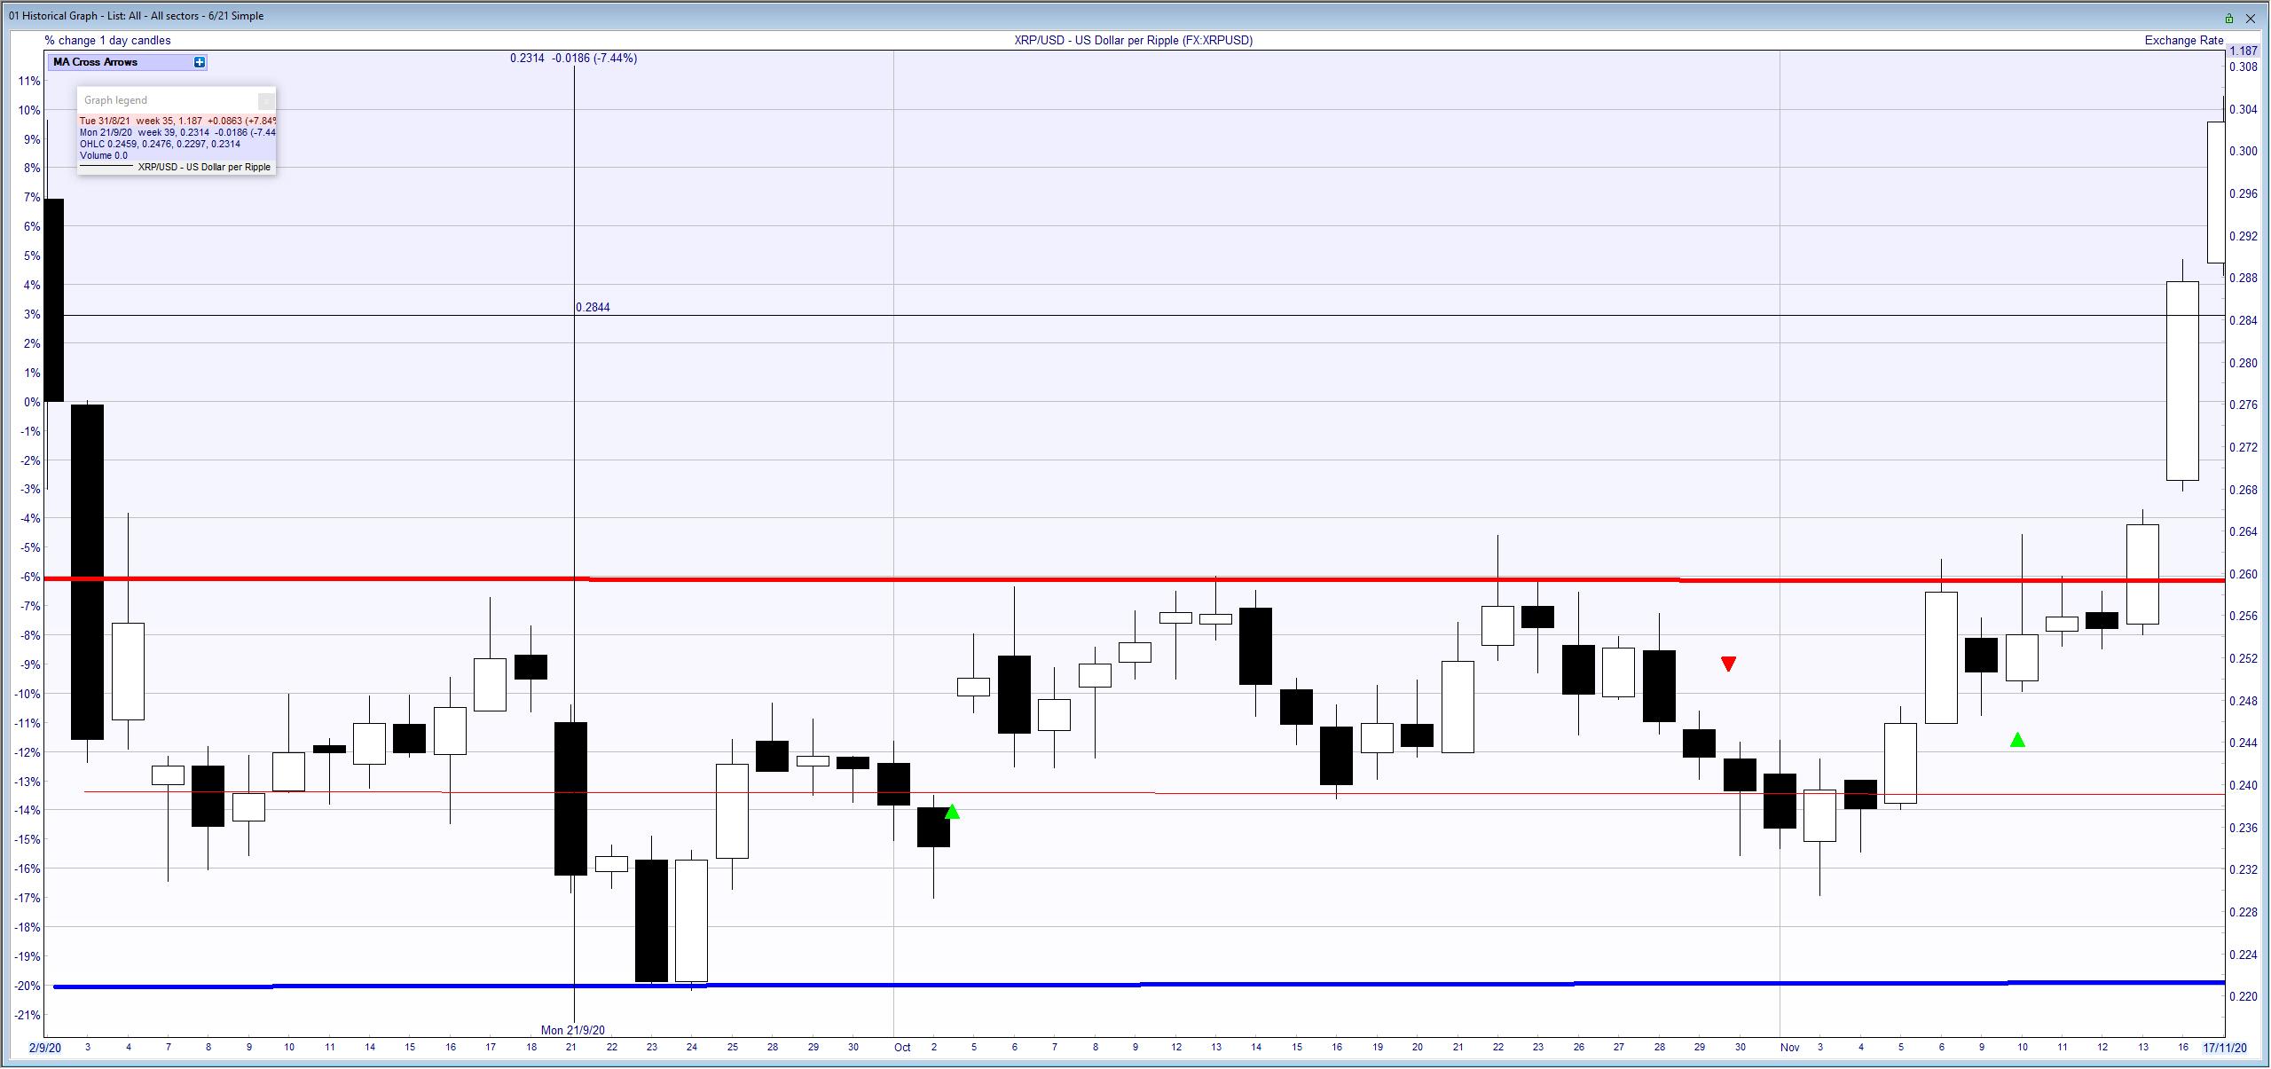The height and width of the screenshot is (1069, 2271).
Task: Expand the MA Cross Arrows panel
Action: pos(200,62)
